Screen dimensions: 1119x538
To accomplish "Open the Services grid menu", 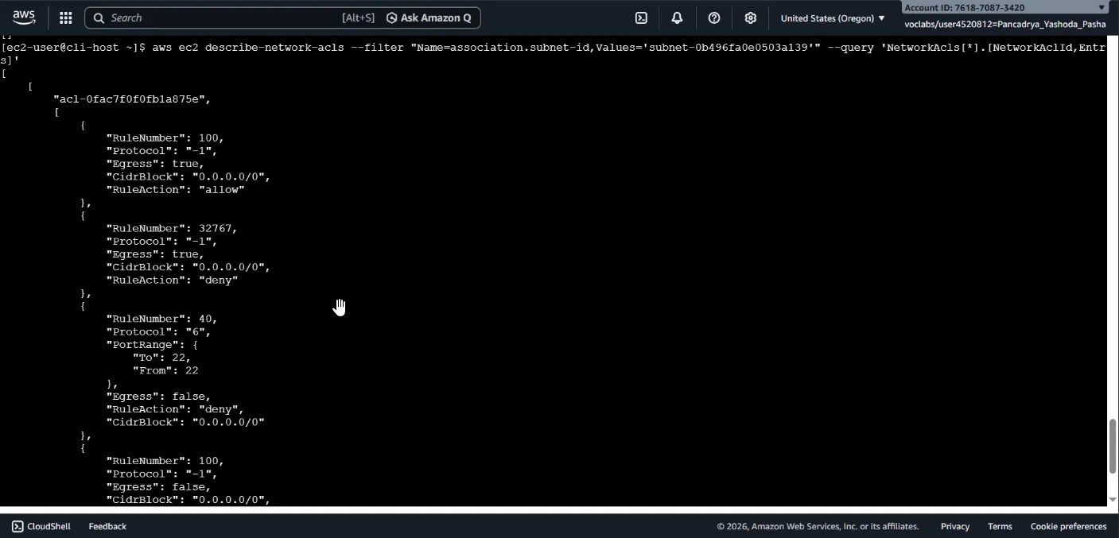I will 66,17.
